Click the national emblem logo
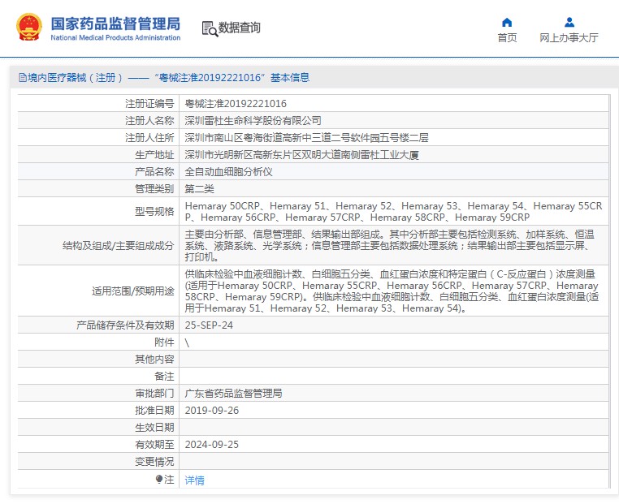The width and height of the screenshot is (619, 504). click(x=29, y=28)
